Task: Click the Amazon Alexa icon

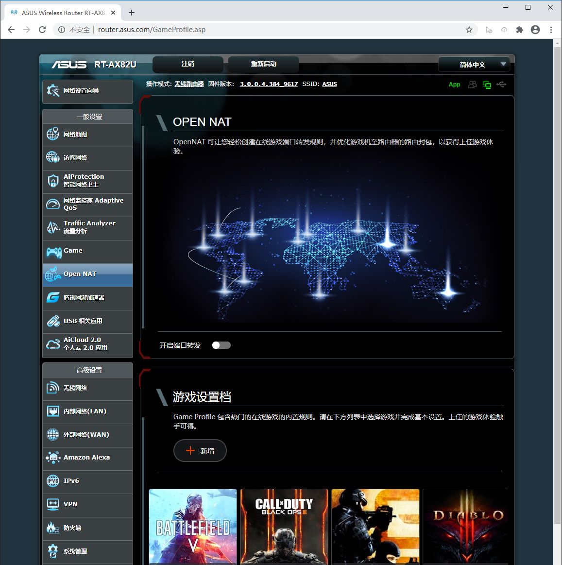Action: tap(52, 458)
